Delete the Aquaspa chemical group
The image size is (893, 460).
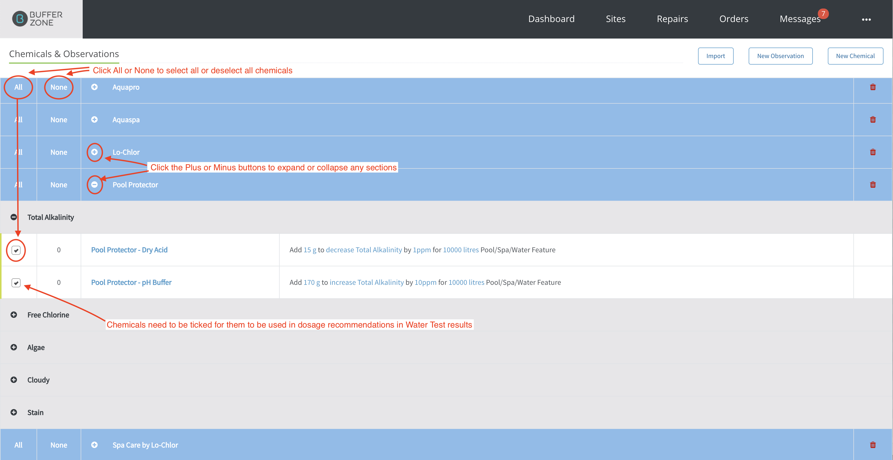click(x=873, y=119)
